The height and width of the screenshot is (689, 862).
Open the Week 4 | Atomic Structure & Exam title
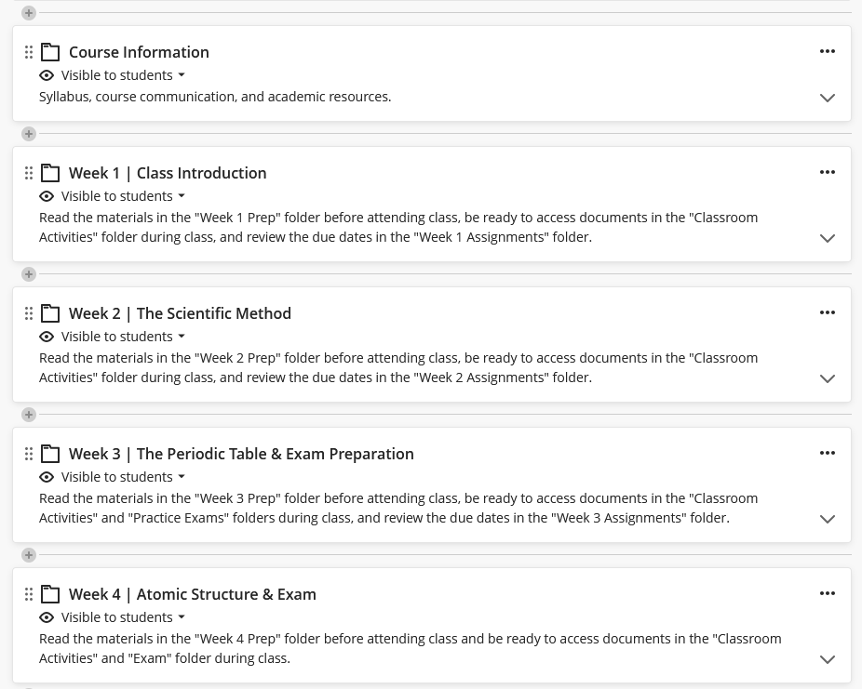click(x=193, y=594)
